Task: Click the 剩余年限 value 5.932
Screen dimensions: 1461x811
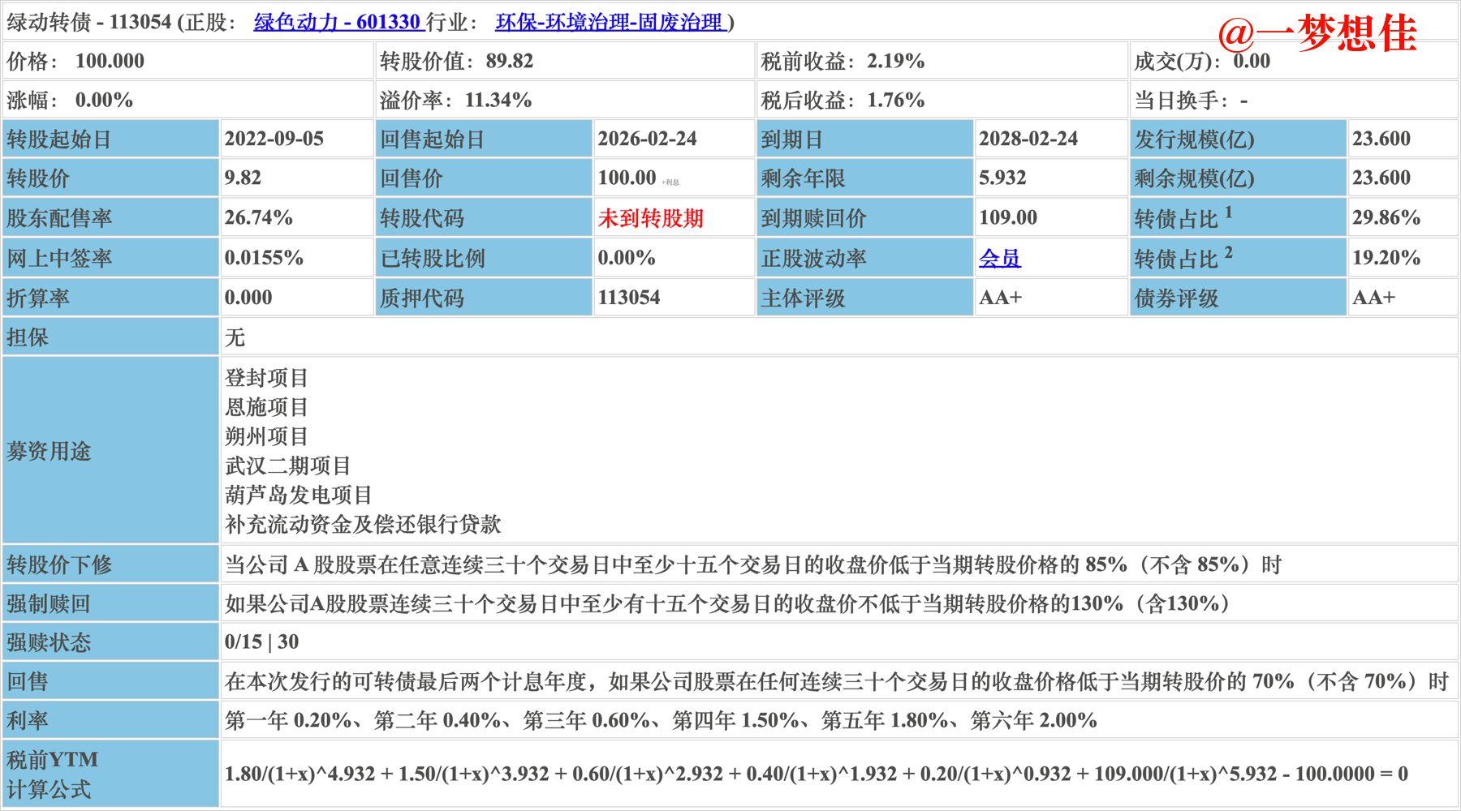Action: tap(1002, 178)
